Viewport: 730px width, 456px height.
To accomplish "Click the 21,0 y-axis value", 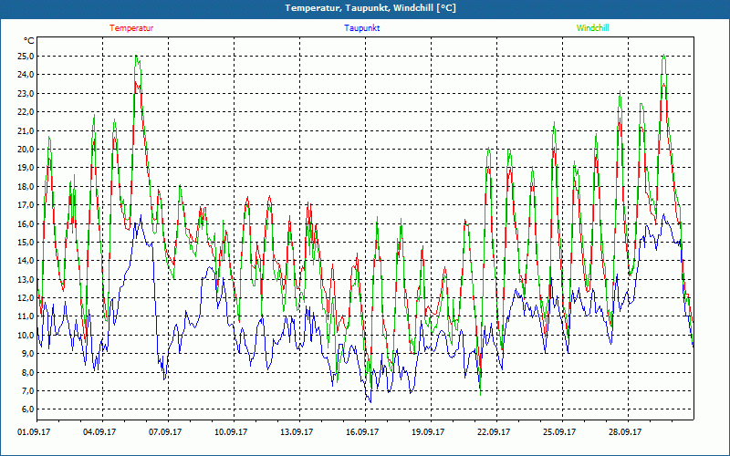I will 26,130.
